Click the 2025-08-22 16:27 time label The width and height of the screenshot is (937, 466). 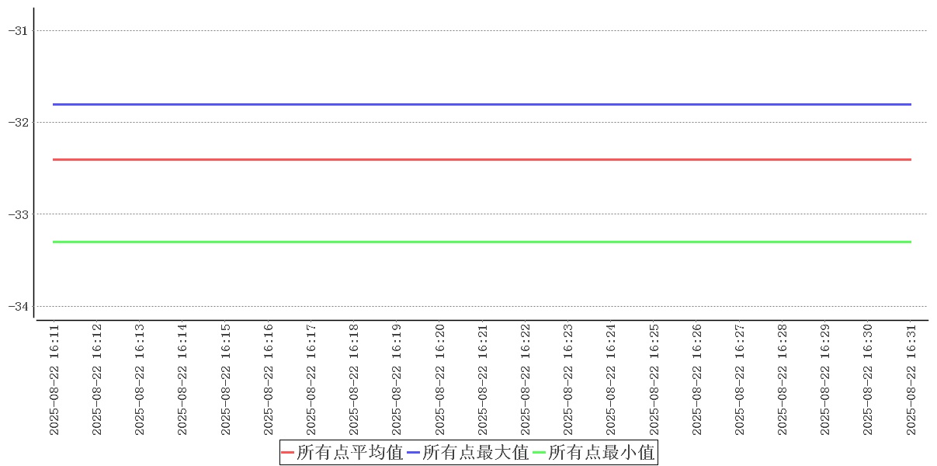[740, 379]
